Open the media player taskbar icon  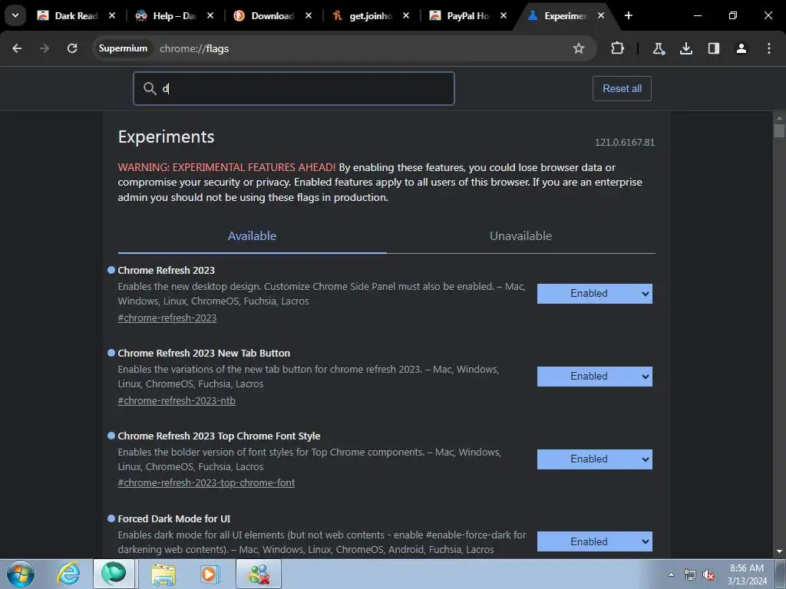click(x=210, y=574)
